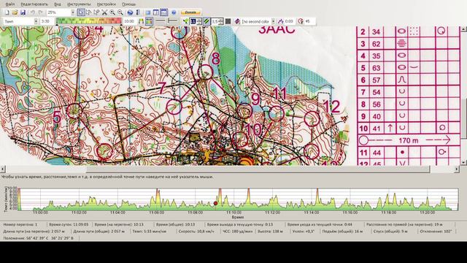
Task: Click the '170 m' finish distance row
Action: pyautogui.click(x=409, y=140)
